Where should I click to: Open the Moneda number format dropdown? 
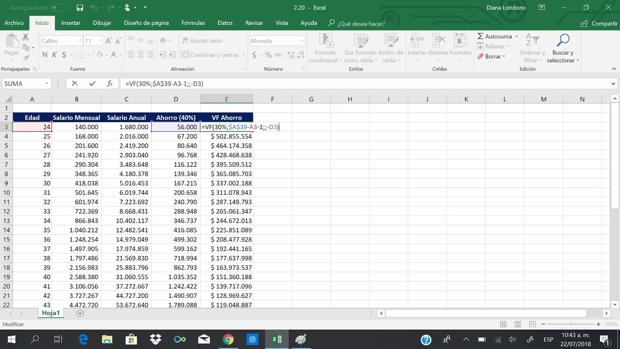coord(303,40)
